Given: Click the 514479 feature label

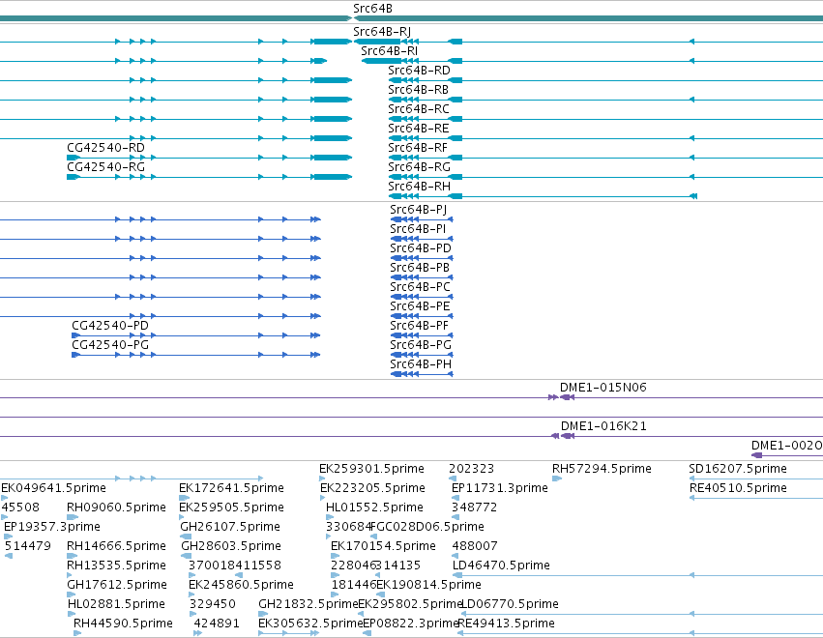Looking at the screenshot, I should 28,547.
